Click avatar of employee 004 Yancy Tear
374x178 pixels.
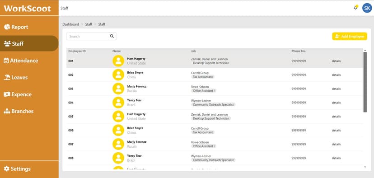coord(118,103)
